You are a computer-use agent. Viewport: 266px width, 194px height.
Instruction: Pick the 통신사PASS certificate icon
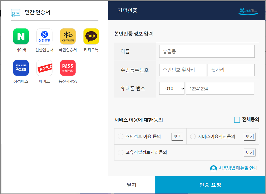click(x=68, y=68)
